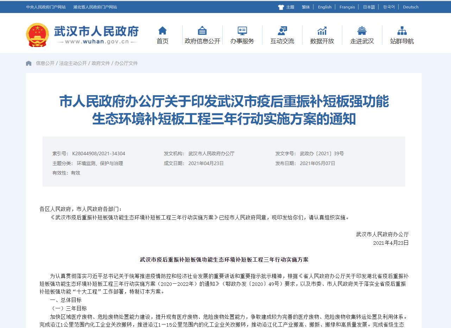
Task: Select Français language option
Action: pyautogui.click(x=347, y=7)
